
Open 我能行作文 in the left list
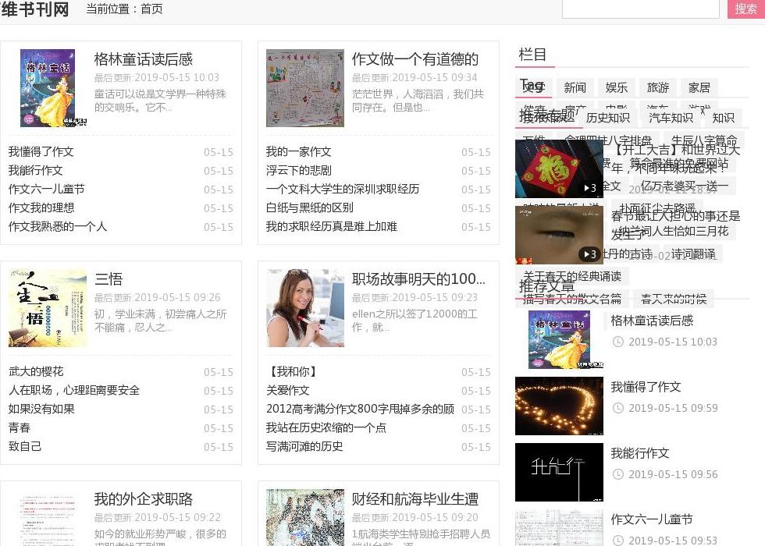[36, 170]
